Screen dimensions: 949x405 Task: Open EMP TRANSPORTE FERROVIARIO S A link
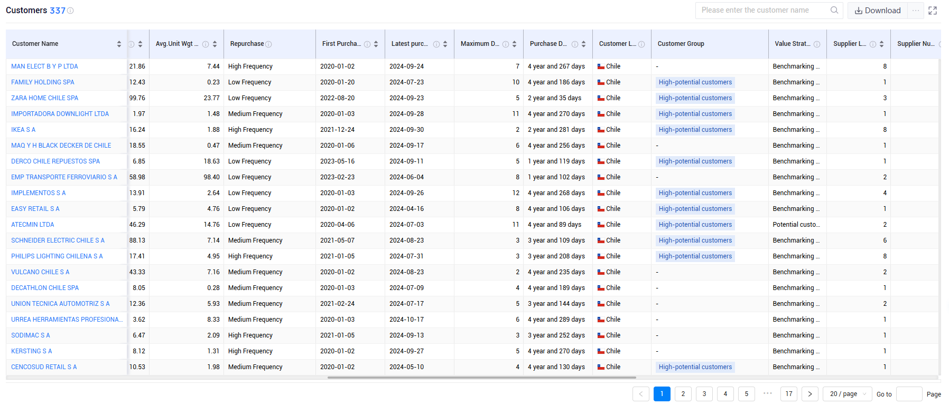pos(64,177)
